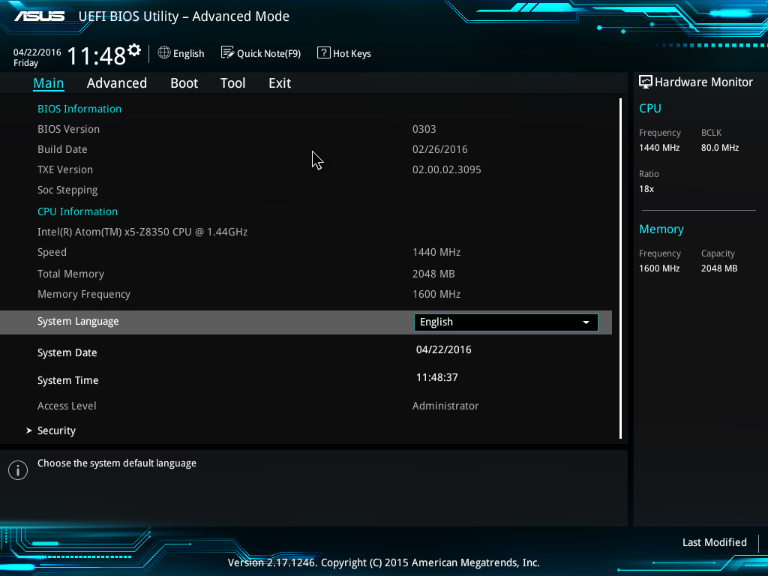Click the Memory heading in Hardware Monitor

(x=661, y=229)
